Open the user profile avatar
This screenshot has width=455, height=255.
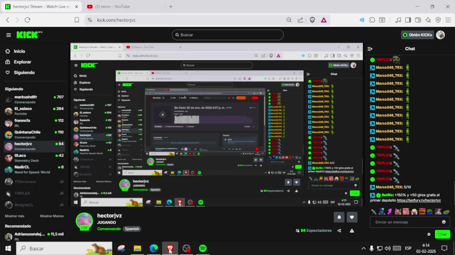440,35
